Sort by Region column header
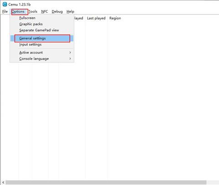The height and width of the screenshot is (185, 219). click(115, 18)
